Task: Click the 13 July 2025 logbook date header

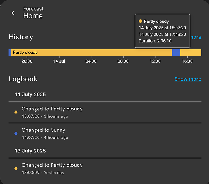Action: coord(30,151)
